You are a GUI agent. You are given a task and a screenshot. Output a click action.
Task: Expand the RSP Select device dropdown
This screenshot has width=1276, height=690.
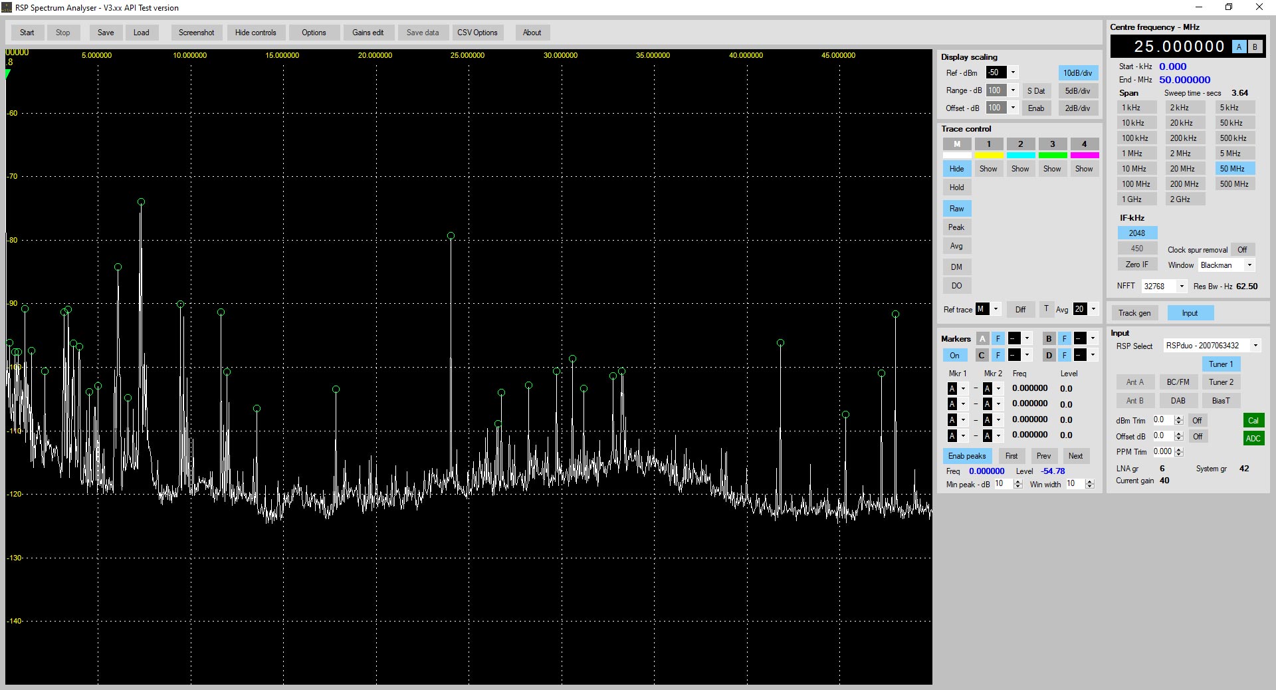[x=1255, y=346]
